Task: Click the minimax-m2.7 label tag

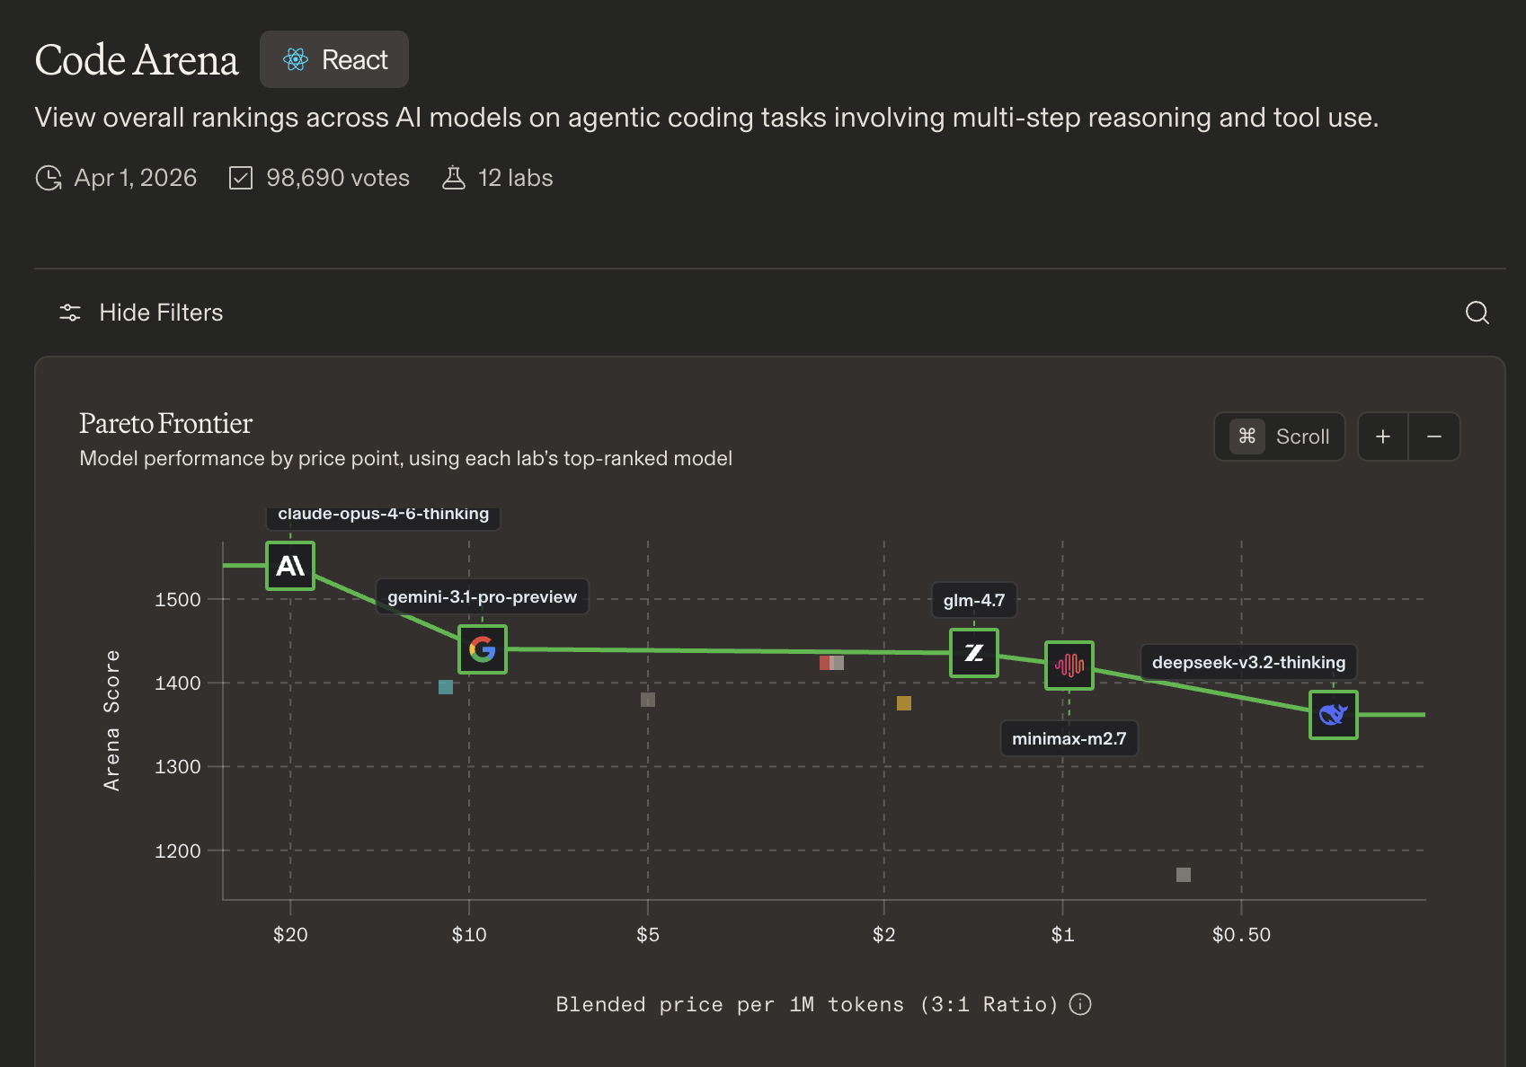Action: pos(1069,739)
